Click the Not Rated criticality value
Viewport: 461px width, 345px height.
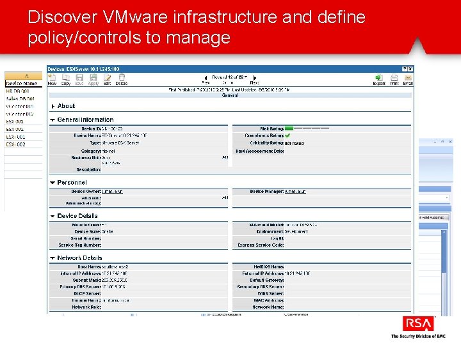click(295, 144)
